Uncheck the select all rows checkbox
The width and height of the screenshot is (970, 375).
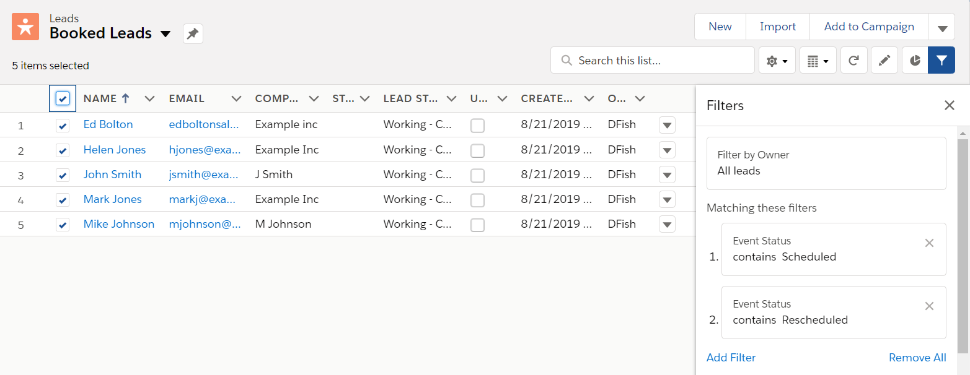(63, 98)
